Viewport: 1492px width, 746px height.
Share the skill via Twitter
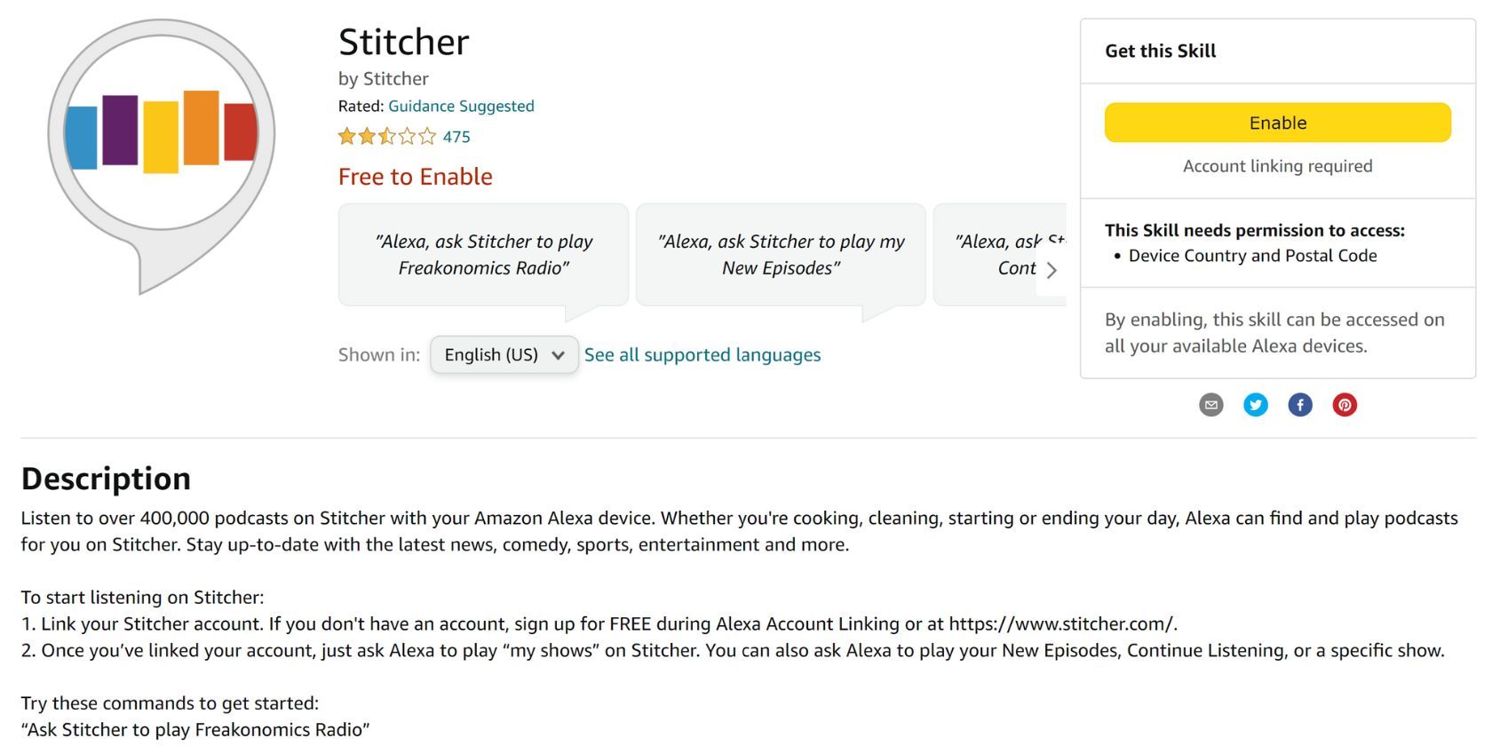click(x=1255, y=405)
